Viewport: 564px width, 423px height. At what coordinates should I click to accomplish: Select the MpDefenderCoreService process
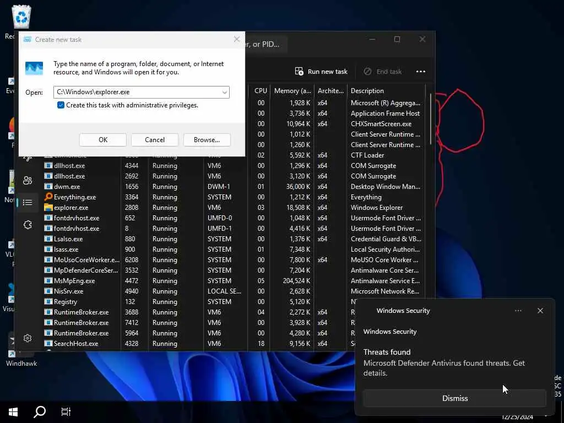pyautogui.click(x=234, y=270)
